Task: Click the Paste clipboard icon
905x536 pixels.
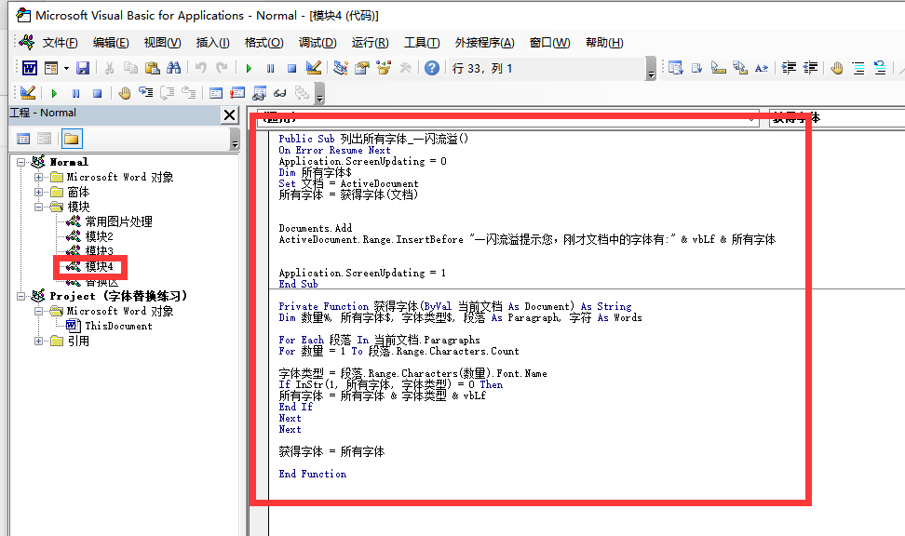Action: (x=153, y=68)
